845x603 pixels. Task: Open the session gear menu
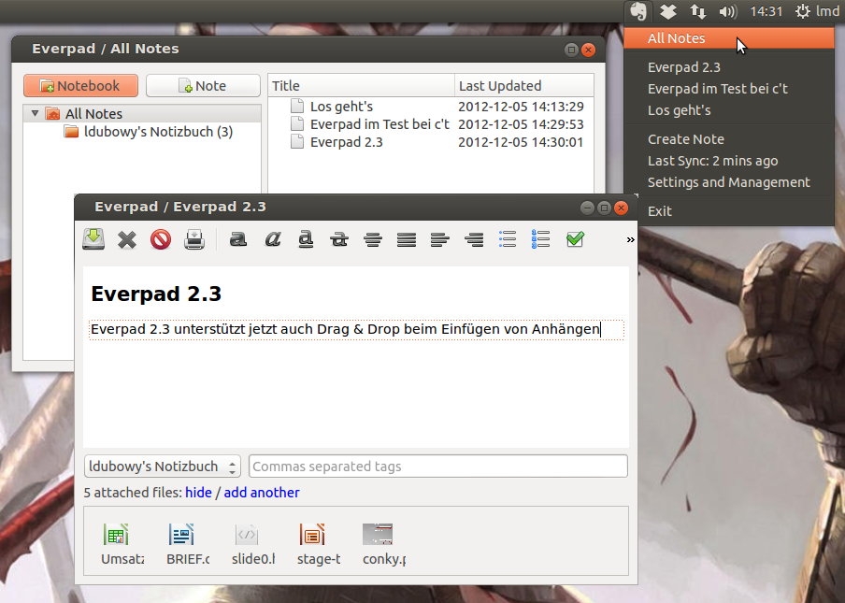[x=802, y=11]
